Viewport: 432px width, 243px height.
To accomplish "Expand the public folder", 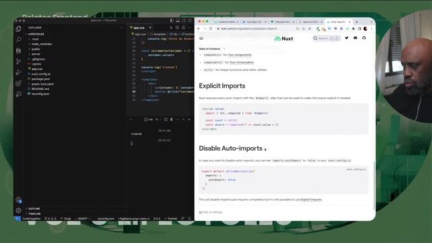I will pos(36,49).
